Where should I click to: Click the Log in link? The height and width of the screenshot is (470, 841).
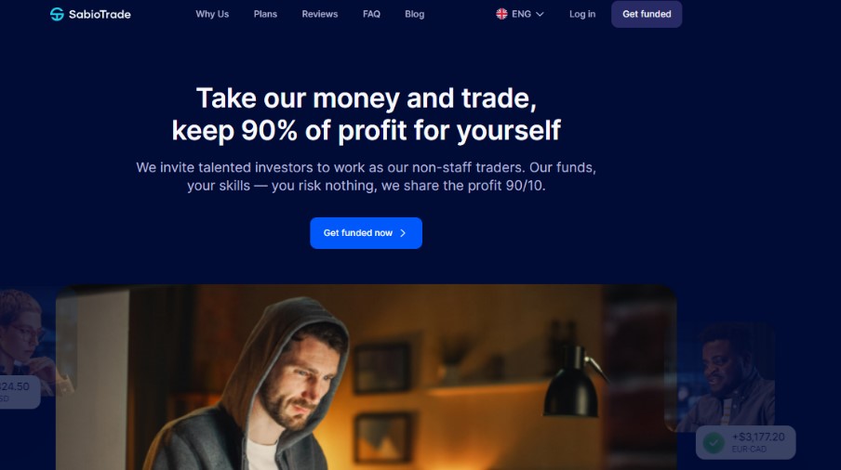582,14
